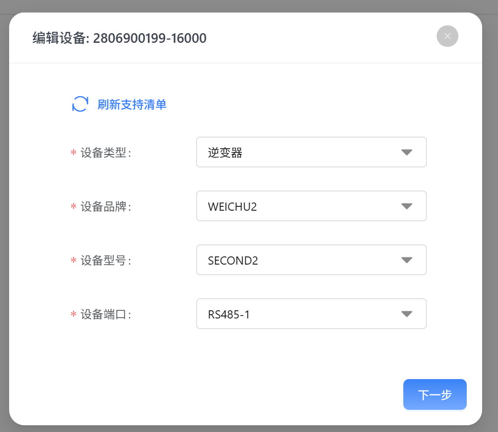The height and width of the screenshot is (432, 498).
Task: Expand the 设备型号 dropdown arrow
Action: [407, 260]
